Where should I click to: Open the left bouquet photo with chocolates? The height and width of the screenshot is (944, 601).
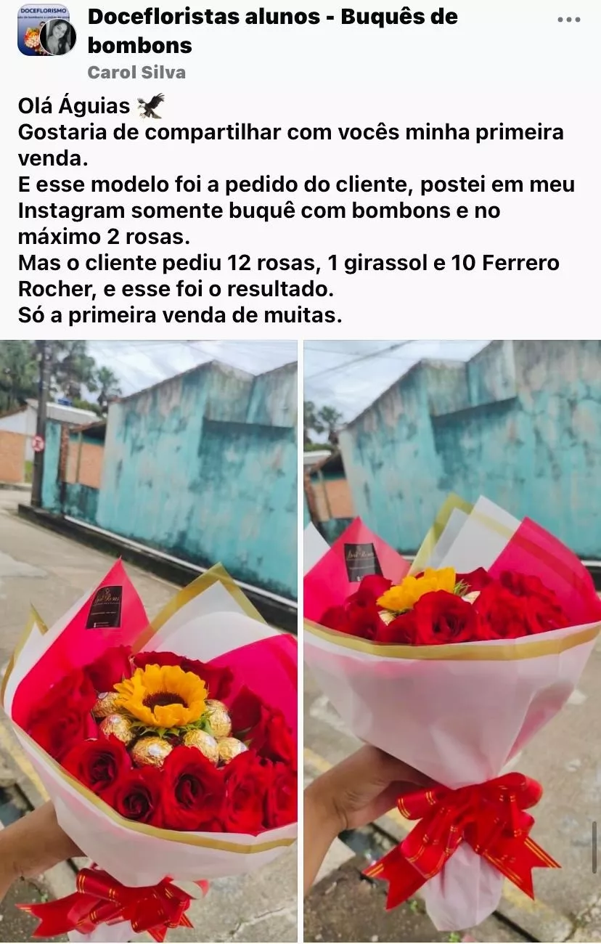point(149,641)
